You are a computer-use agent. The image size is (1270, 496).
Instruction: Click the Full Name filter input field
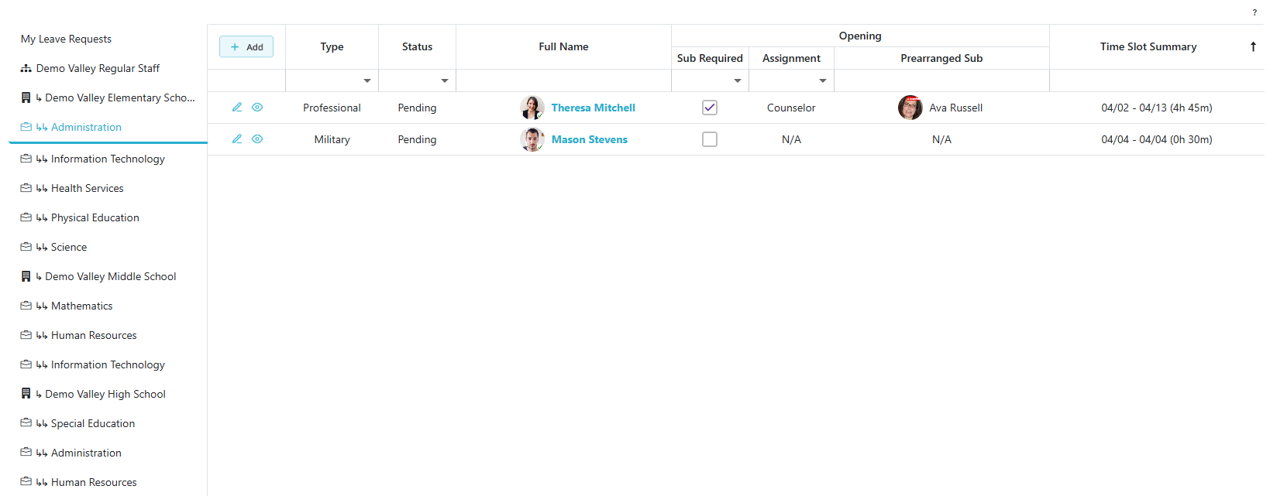coord(563,80)
